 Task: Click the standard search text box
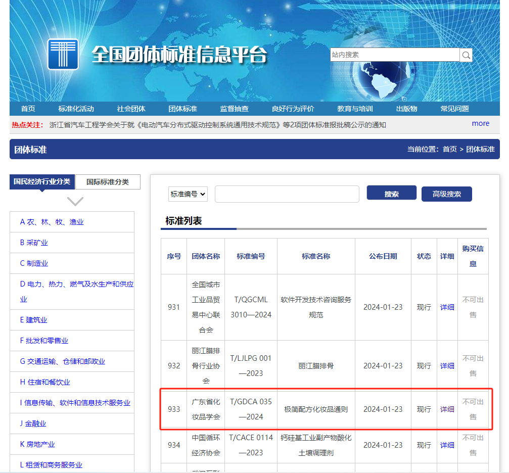(x=287, y=194)
